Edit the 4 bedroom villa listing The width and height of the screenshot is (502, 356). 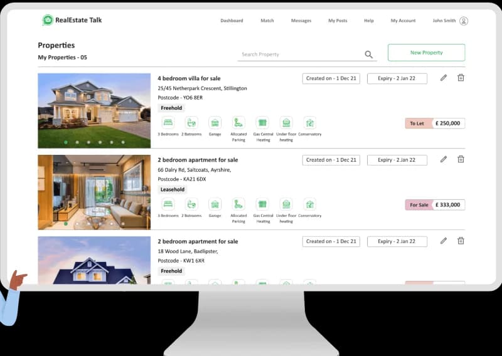[x=444, y=78]
